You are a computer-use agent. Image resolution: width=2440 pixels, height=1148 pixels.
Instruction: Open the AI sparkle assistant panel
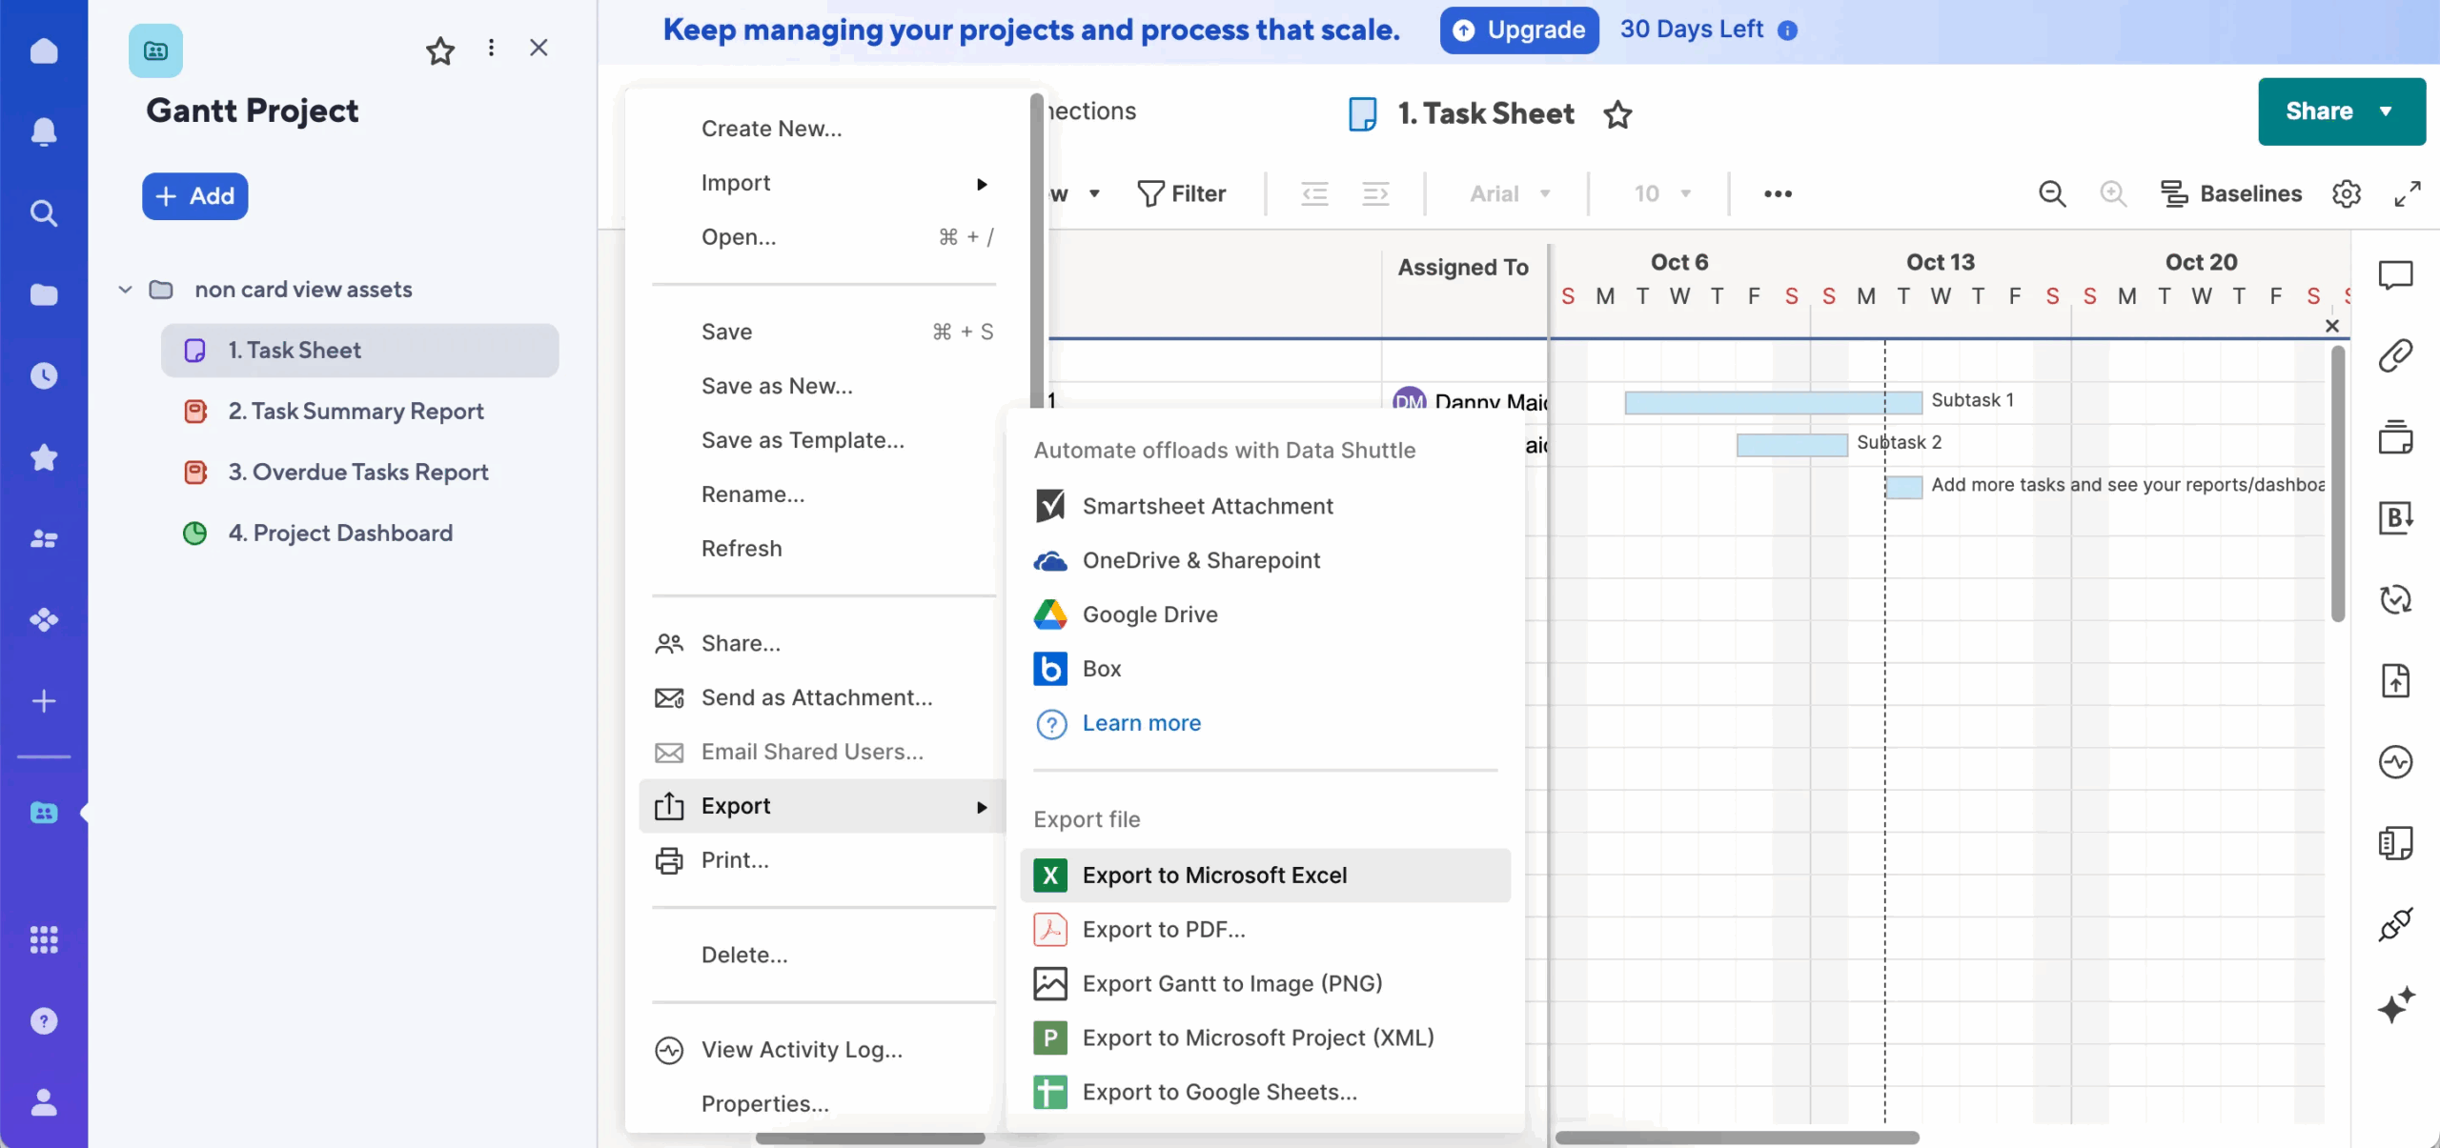(2396, 1006)
